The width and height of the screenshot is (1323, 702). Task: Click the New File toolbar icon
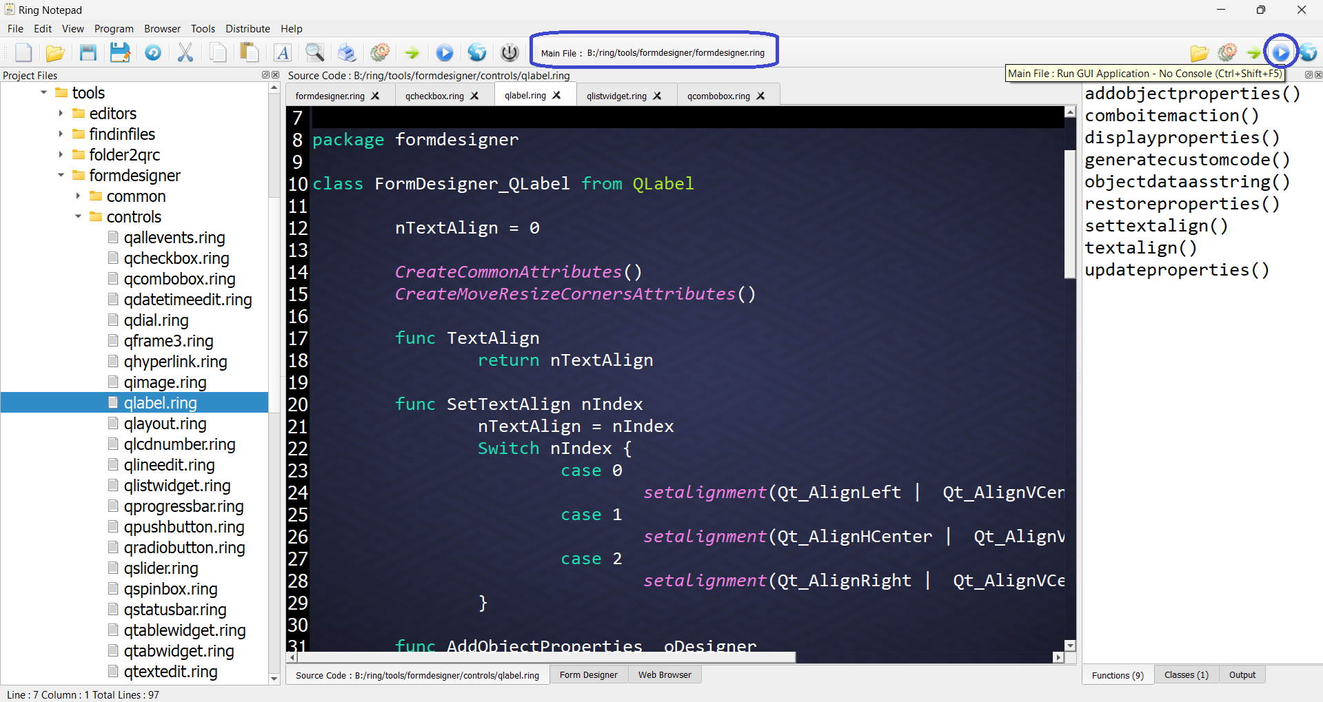point(23,53)
